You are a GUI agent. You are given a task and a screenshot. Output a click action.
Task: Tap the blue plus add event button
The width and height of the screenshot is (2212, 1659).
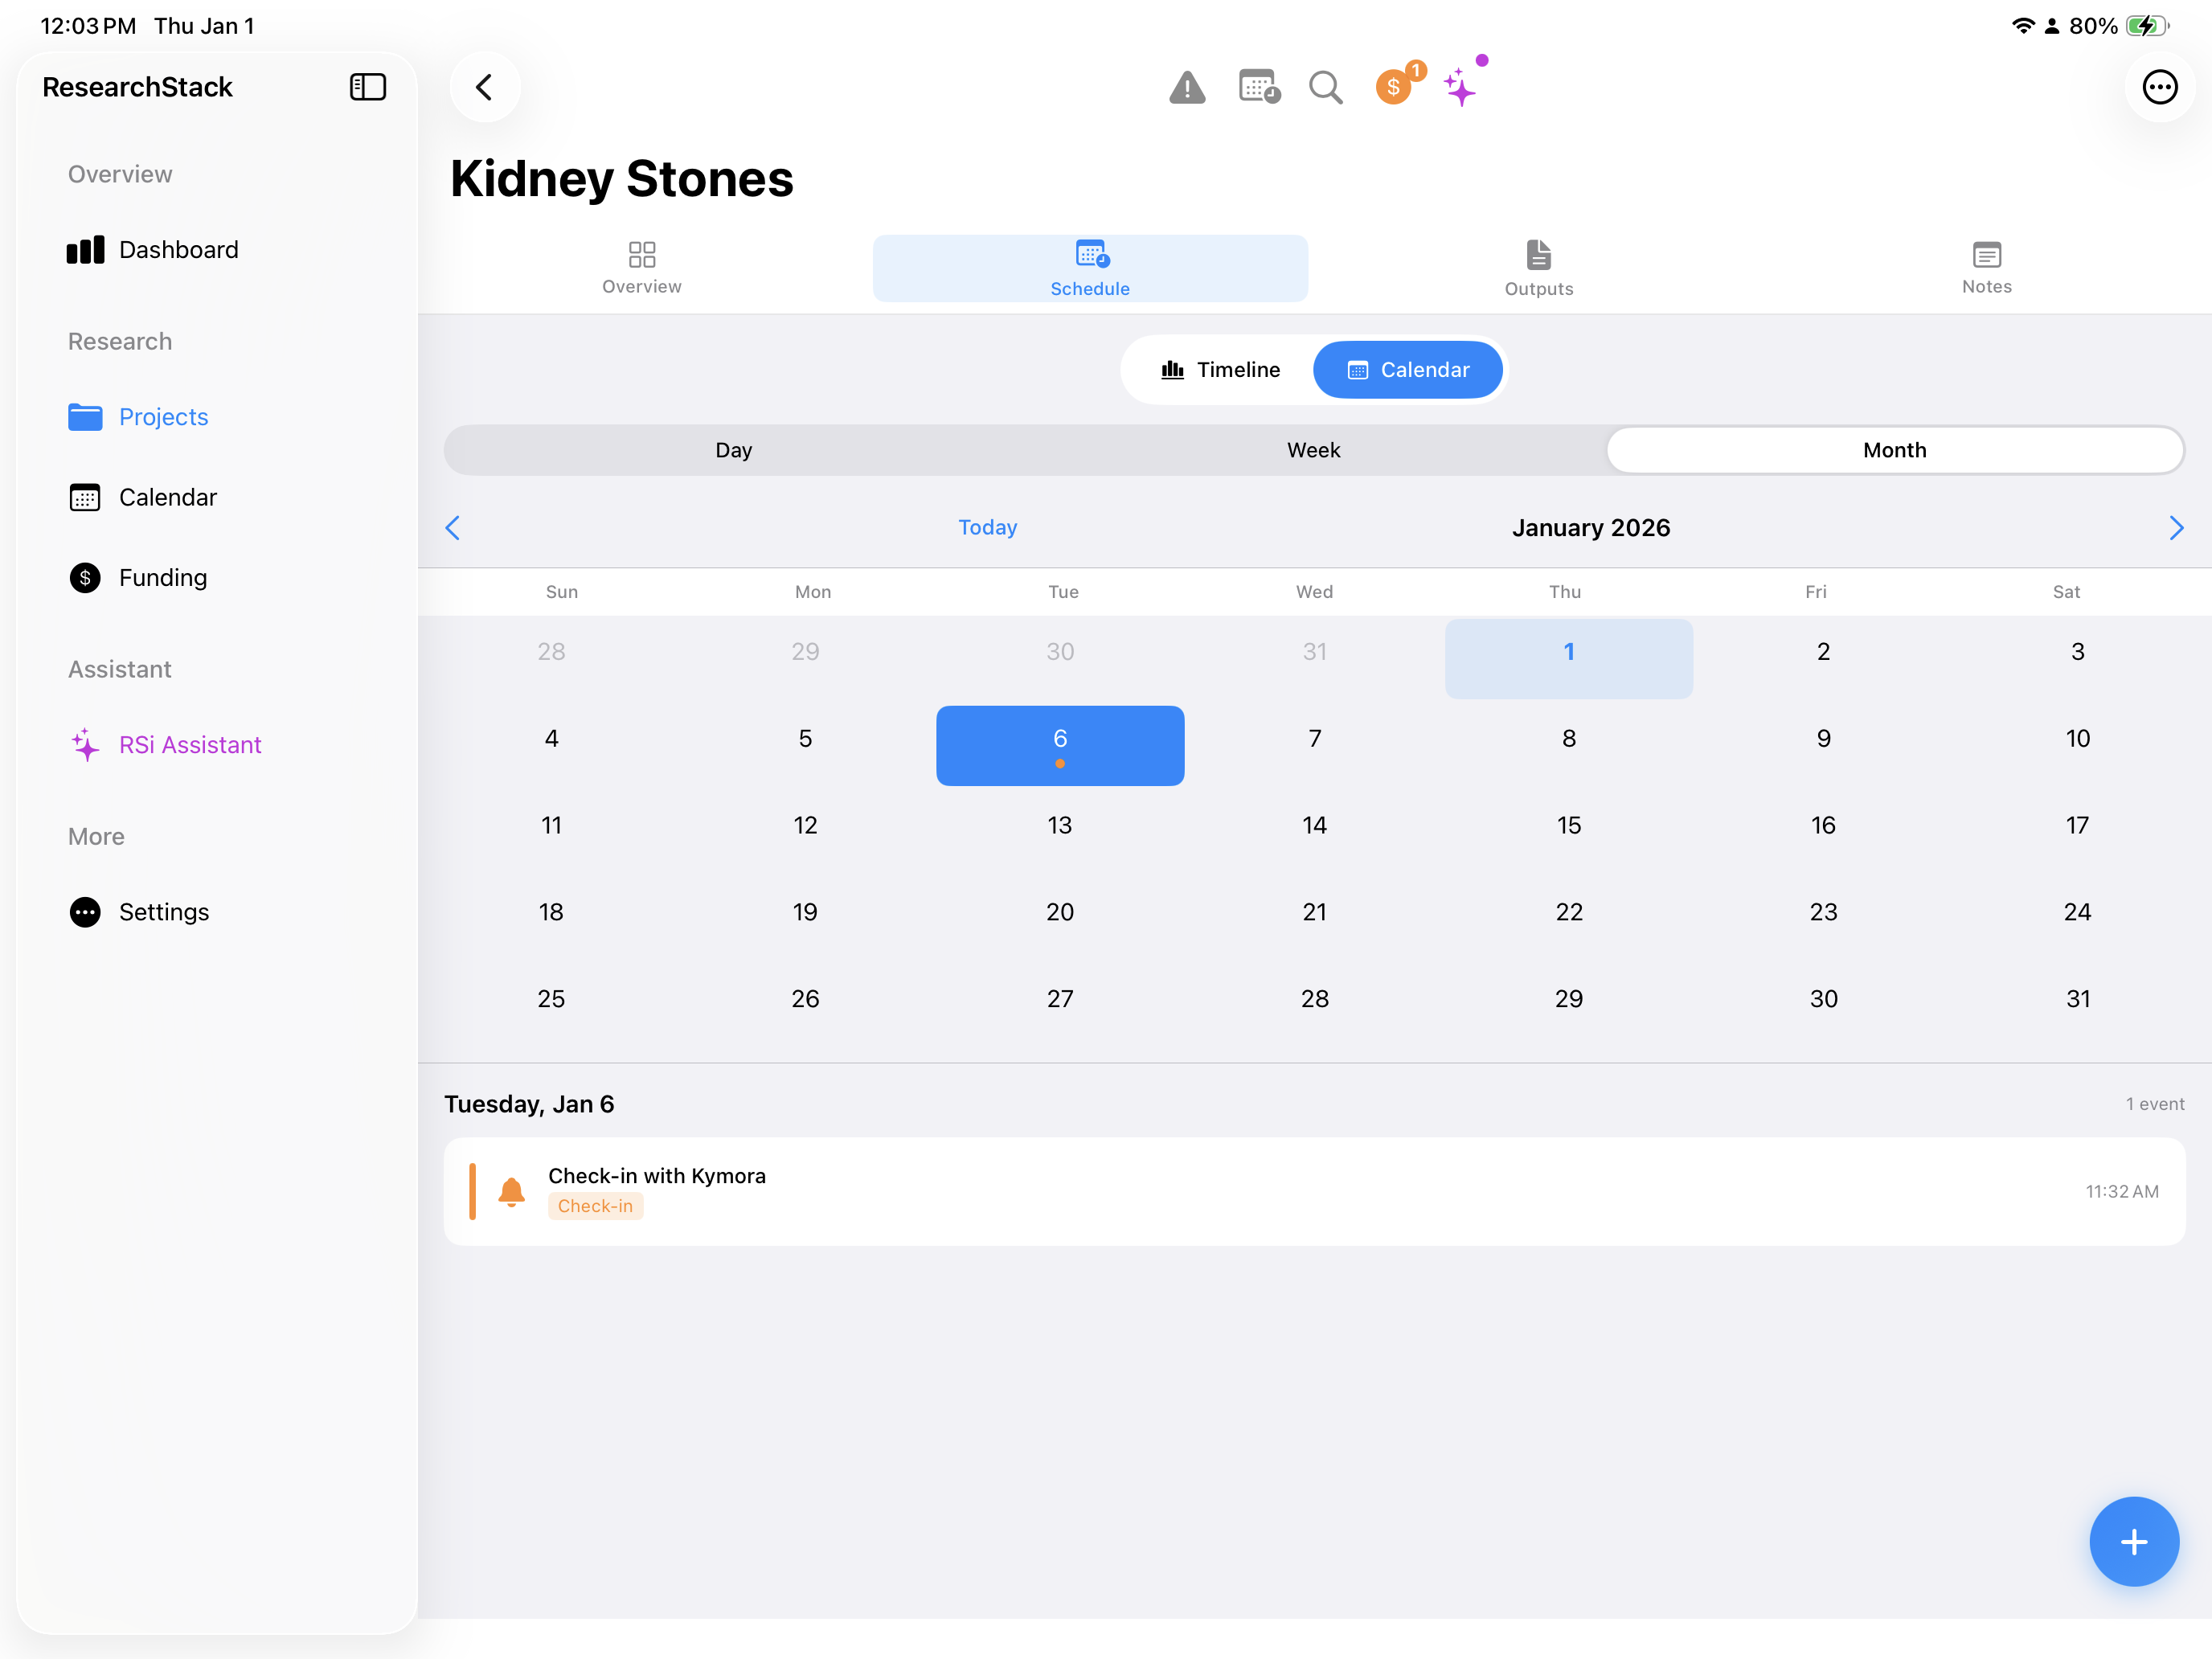(2133, 1541)
